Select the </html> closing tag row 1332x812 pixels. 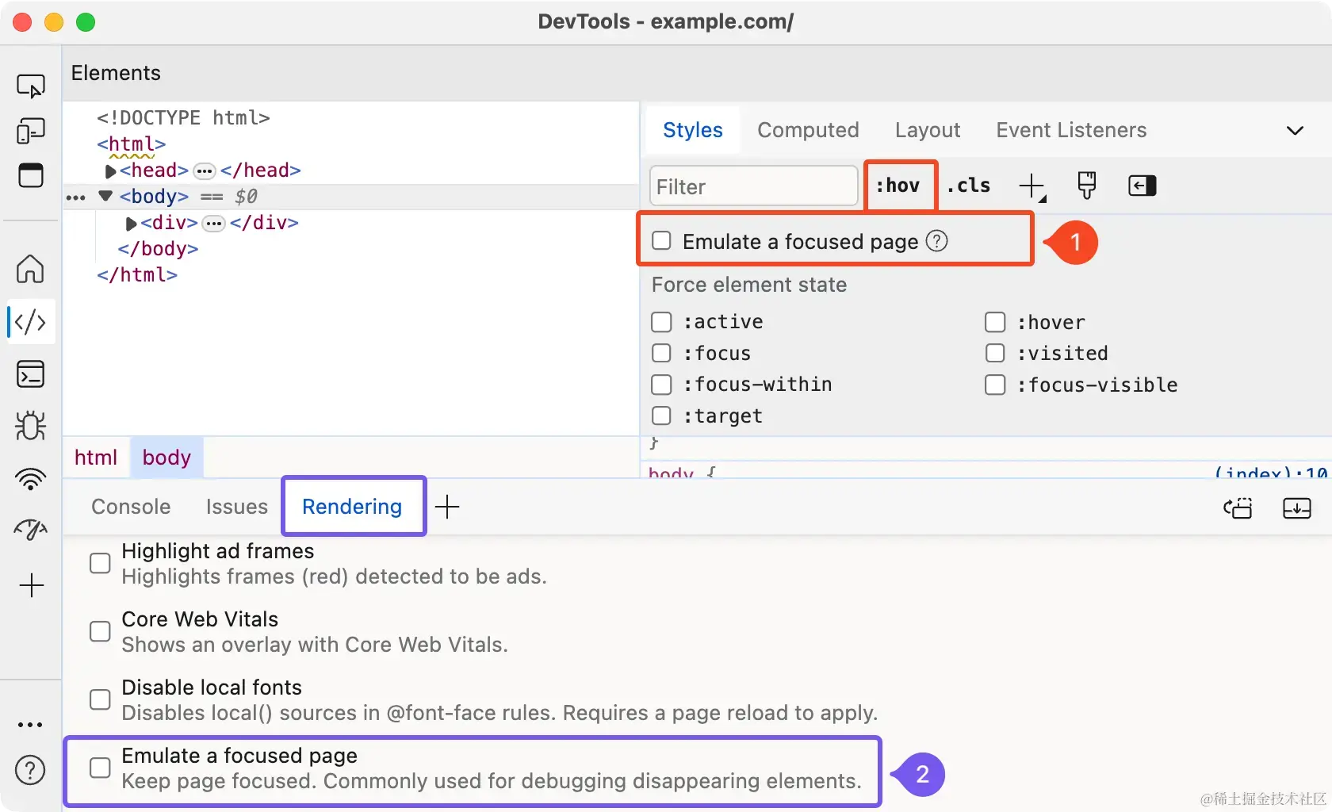coord(137,275)
